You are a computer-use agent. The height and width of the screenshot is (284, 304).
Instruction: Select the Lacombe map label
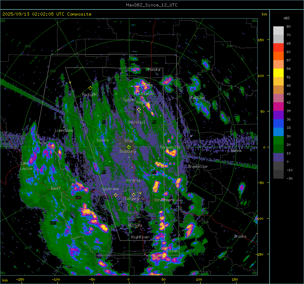[x=146, y=85]
